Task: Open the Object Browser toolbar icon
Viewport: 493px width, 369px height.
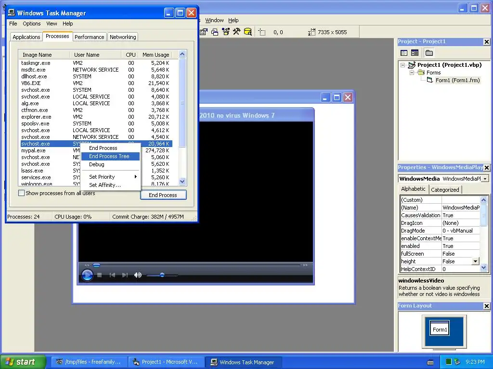Action: [226, 32]
